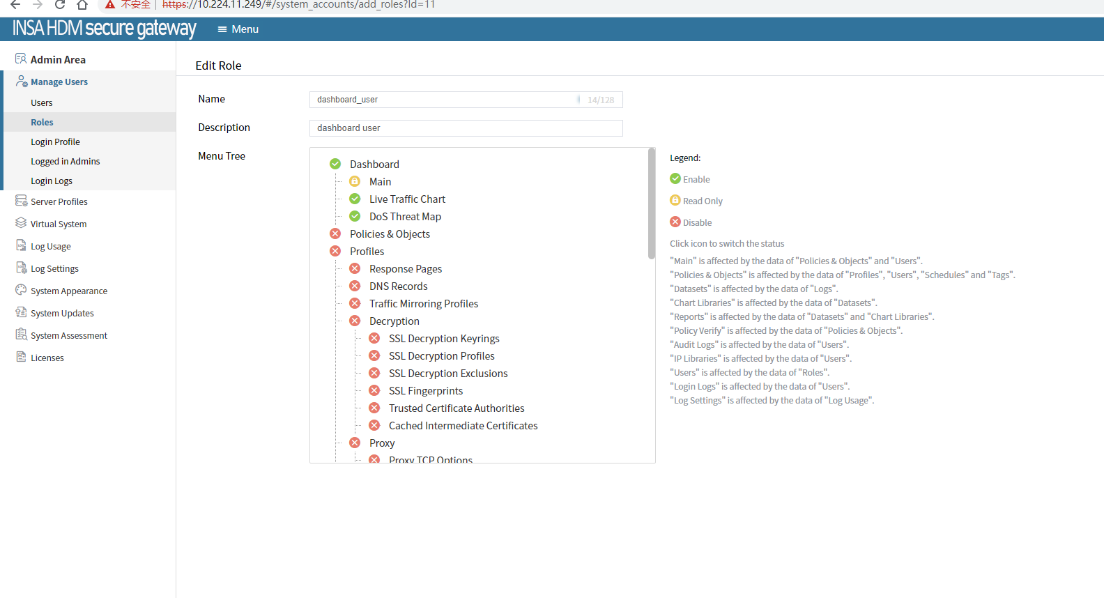1104x598 pixels.
Task: Select the Decryption tree node label
Action: point(394,321)
